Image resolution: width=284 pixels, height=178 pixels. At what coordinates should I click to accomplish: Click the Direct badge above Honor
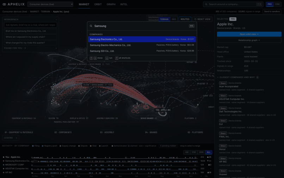[223, 146]
